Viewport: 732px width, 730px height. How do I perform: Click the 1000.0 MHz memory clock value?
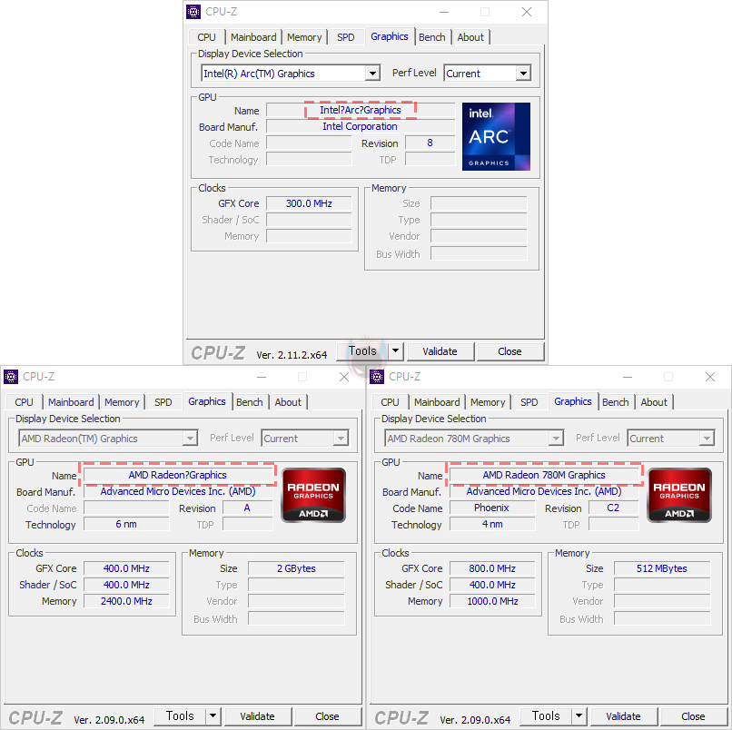point(492,601)
